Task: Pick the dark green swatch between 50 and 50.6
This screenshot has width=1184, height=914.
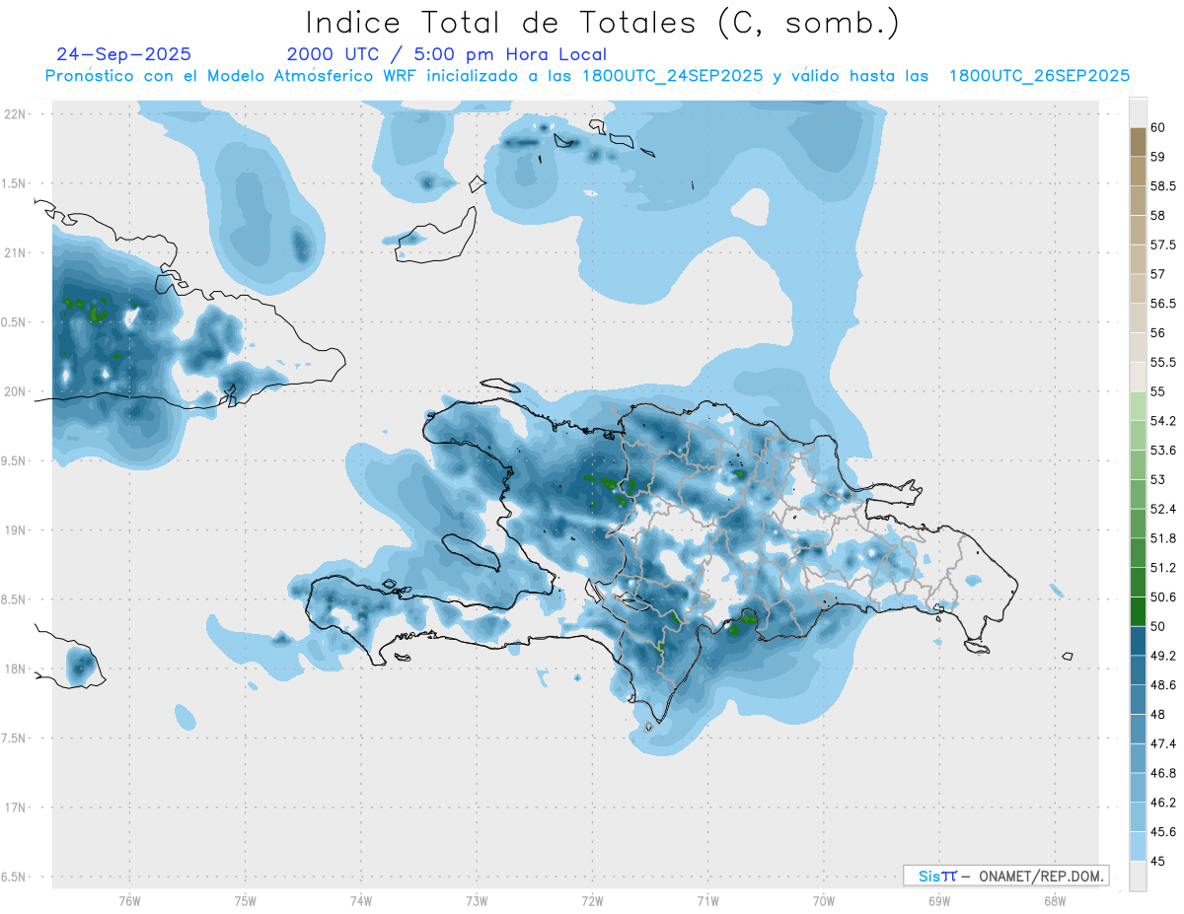Action: [x=1138, y=612]
